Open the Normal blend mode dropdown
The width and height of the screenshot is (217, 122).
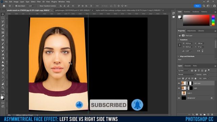pos(186,75)
